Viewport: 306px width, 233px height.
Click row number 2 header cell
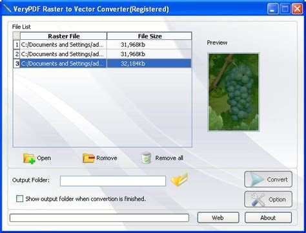pyautogui.click(x=17, y=54)
